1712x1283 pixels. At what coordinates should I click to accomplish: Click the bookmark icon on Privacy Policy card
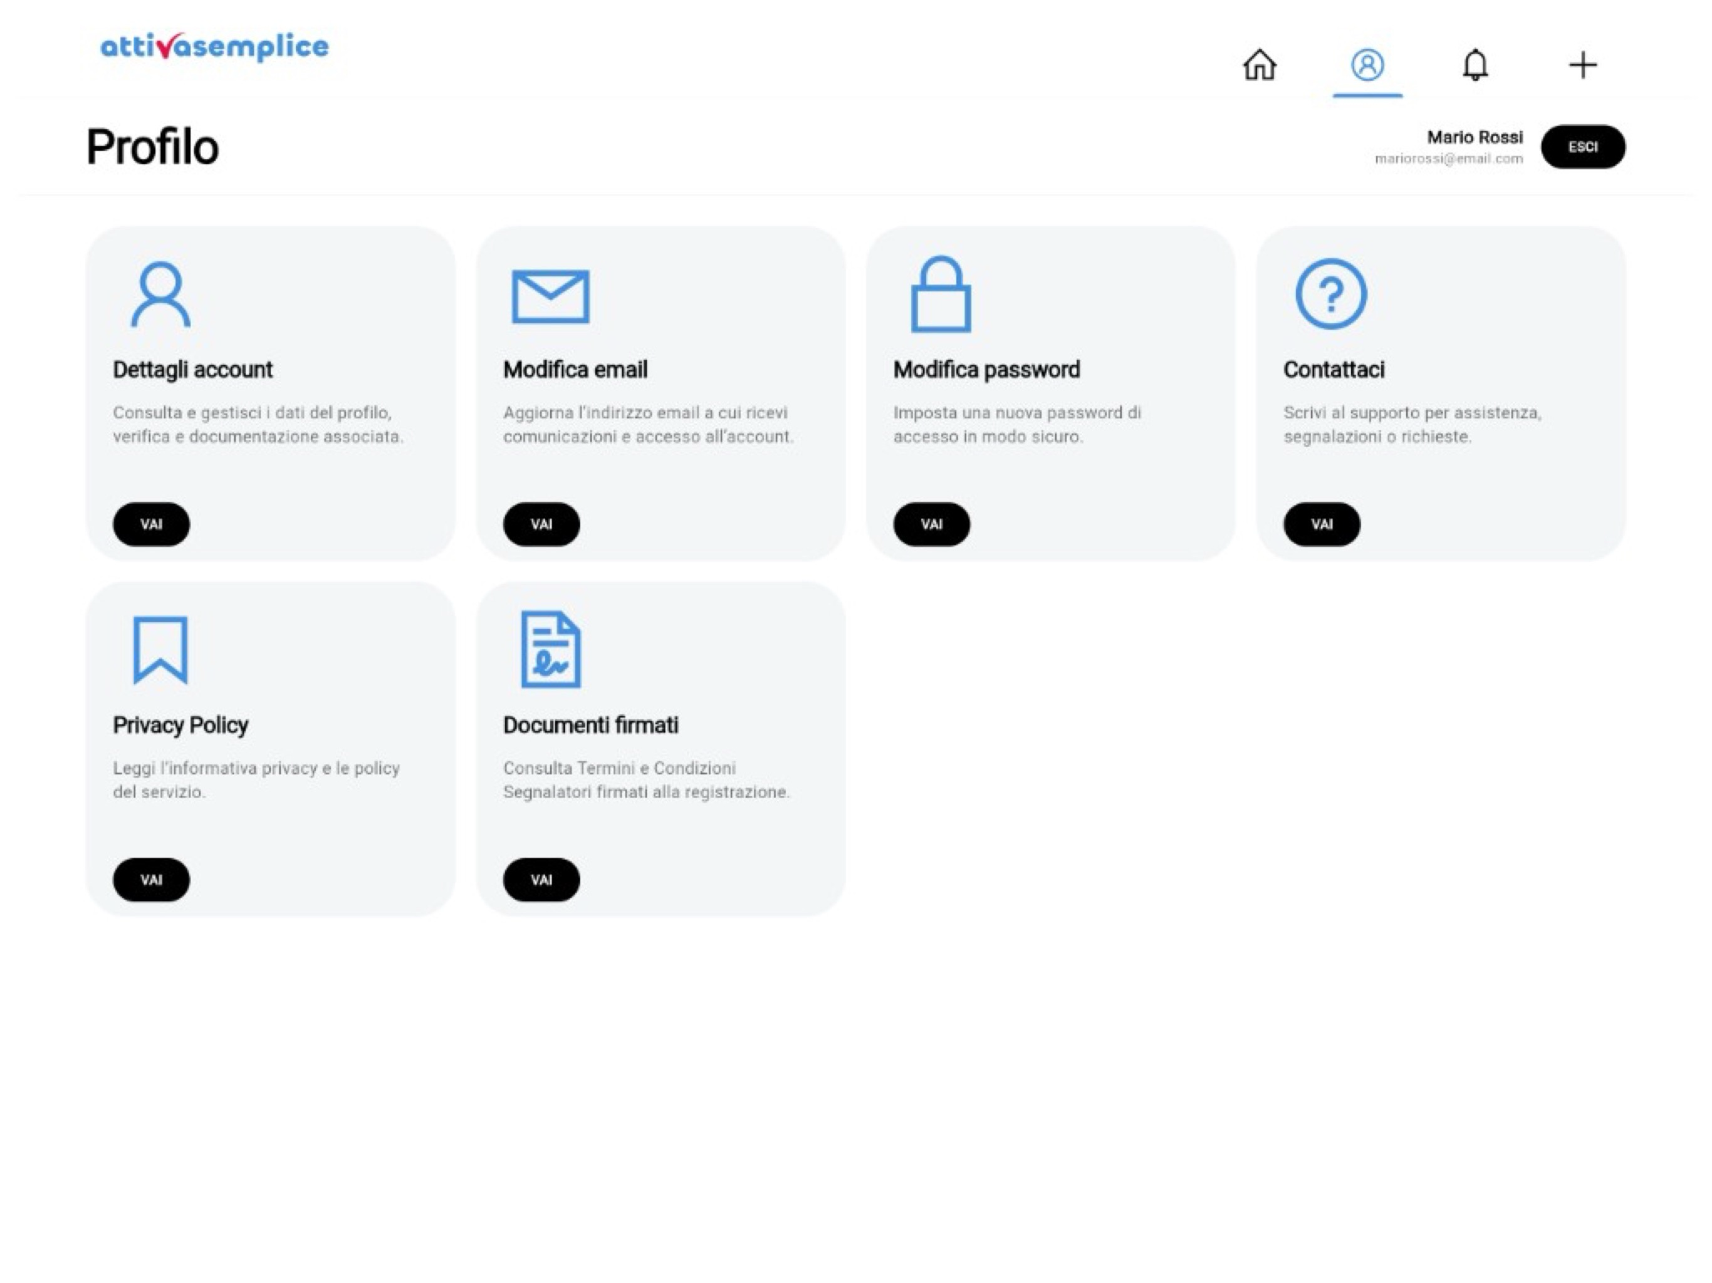(160, 650)
